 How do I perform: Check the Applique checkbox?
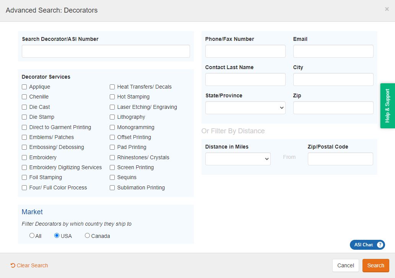24,87
